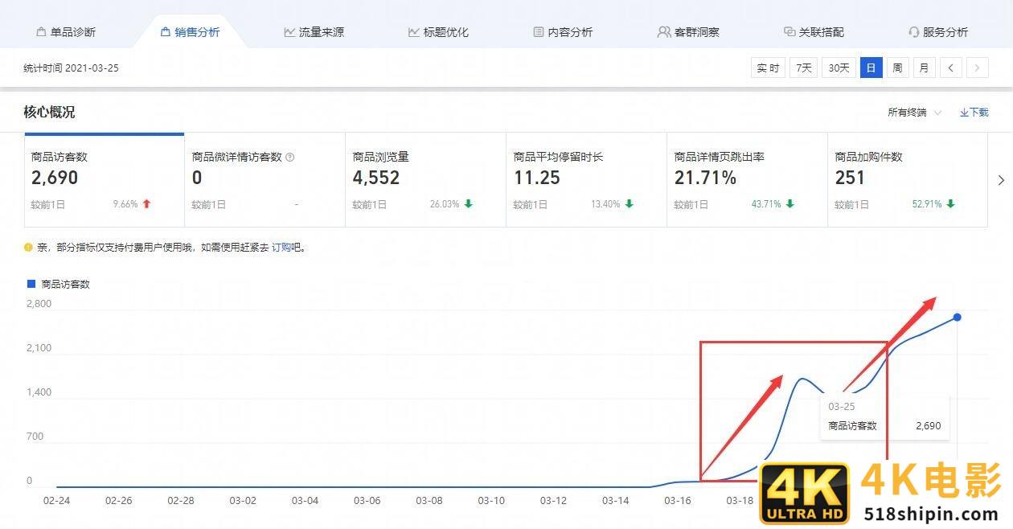Image resolution: width=1013 pixels, height=529 pixels.
Task: Click the 26.03% decrease indicator
Action: click(x=451, y=204)
